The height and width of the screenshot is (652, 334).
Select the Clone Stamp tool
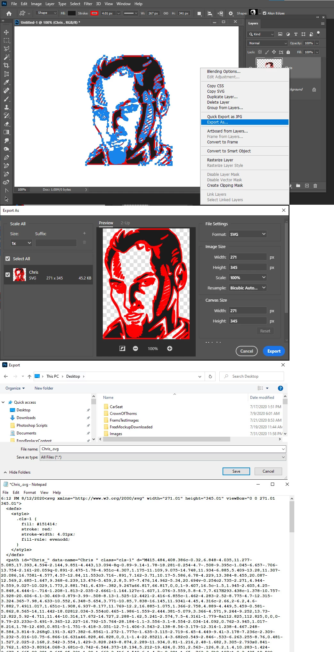(6, 107)
